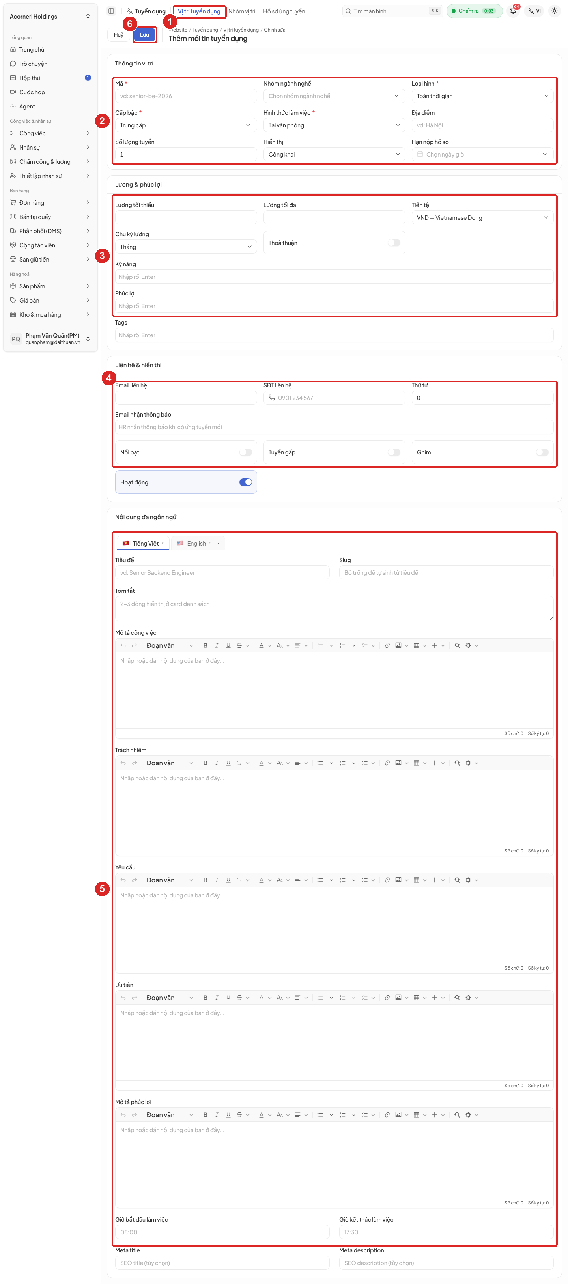This screenshot has height=1284, width=568.
Task: Open text color in Mô tả công việc editor
Action: (262, 645)
